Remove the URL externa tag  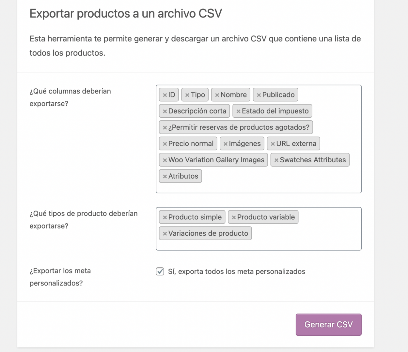click(273, 144)
